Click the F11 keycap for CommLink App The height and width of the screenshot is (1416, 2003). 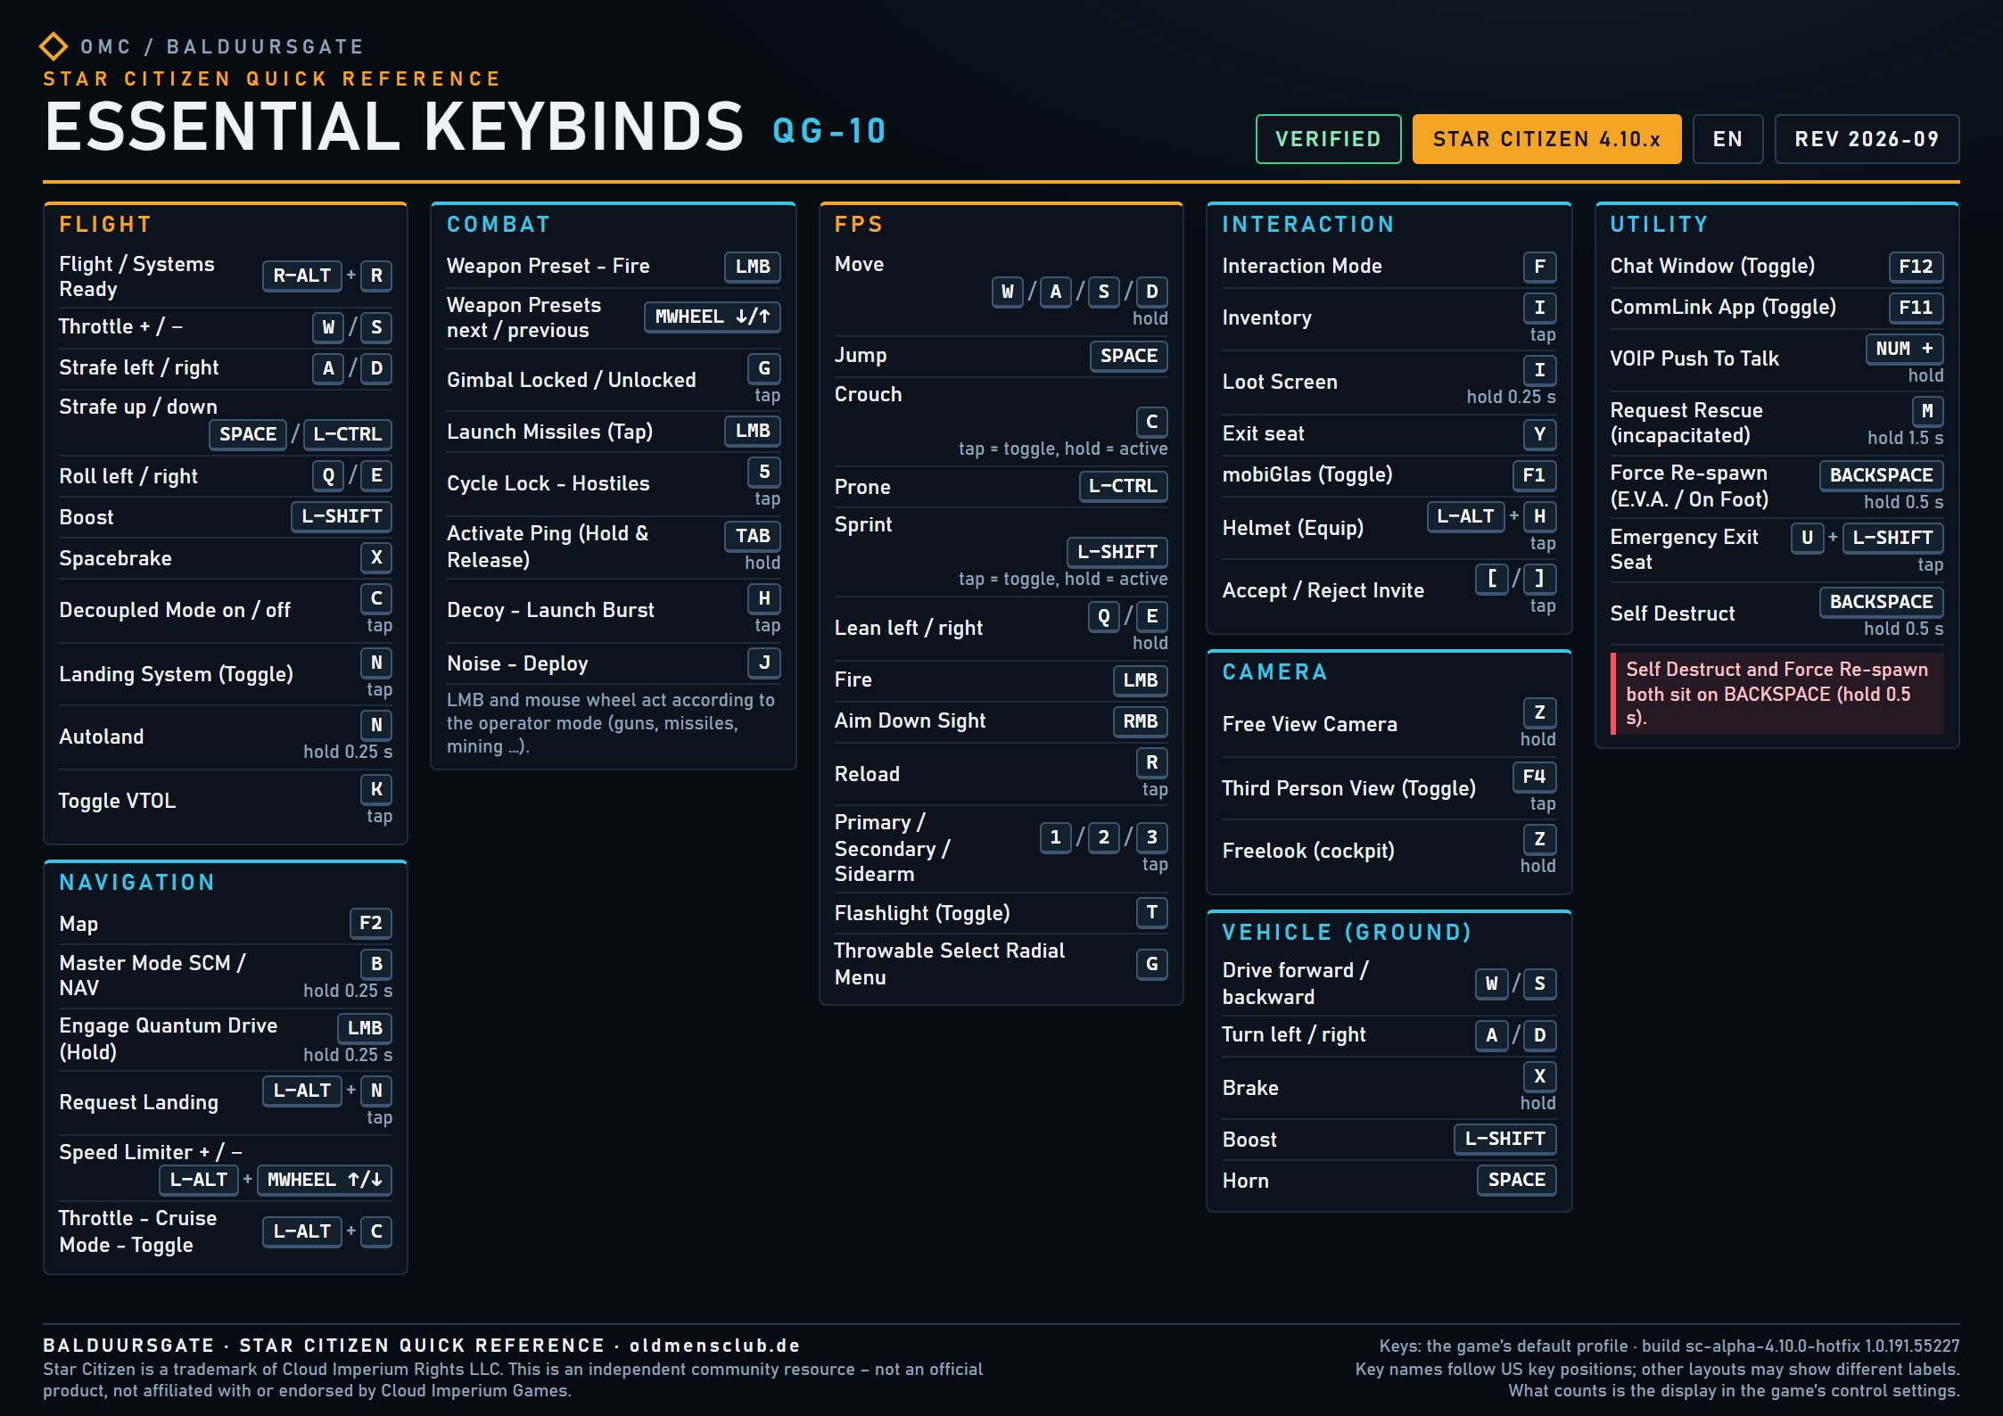[1916, 308]
